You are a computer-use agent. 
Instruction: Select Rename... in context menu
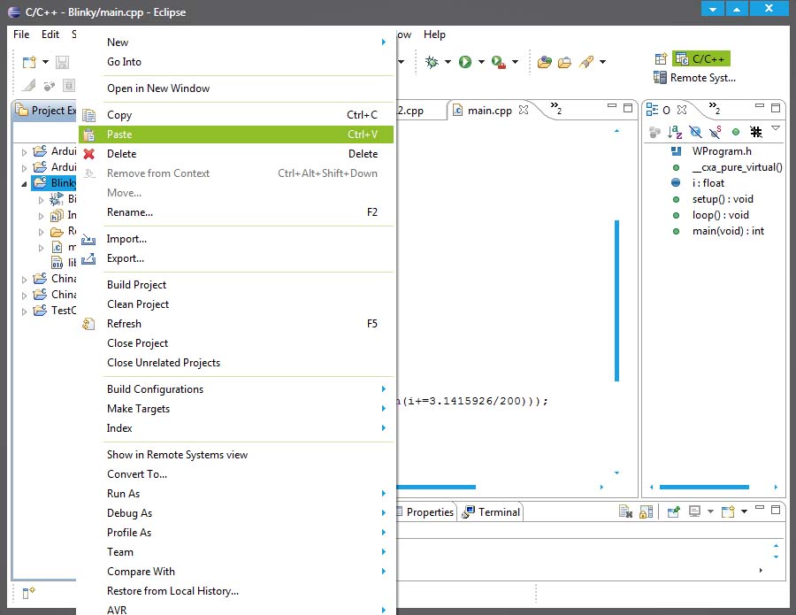[236, 212]
